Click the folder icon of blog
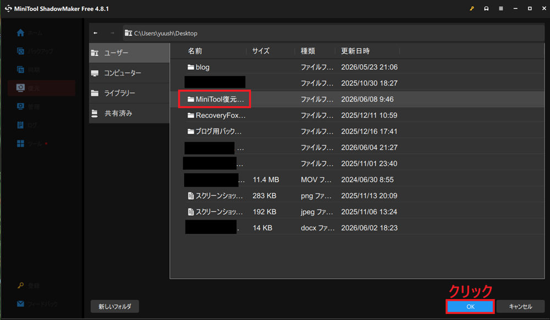This screenshot has height=320, width=550. (191, 67)
